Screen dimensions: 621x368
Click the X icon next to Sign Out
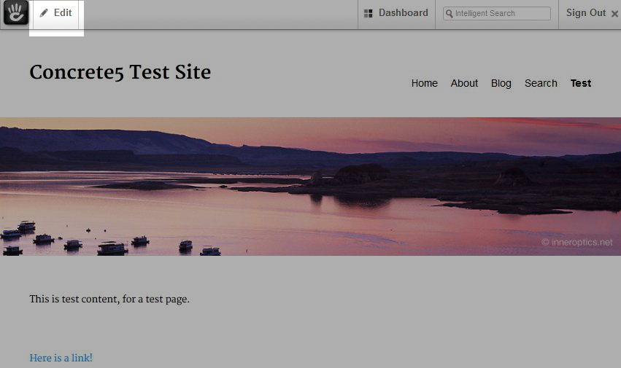point(614,14)
